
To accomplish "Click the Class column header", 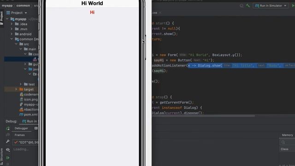I will tap(284, 149).
